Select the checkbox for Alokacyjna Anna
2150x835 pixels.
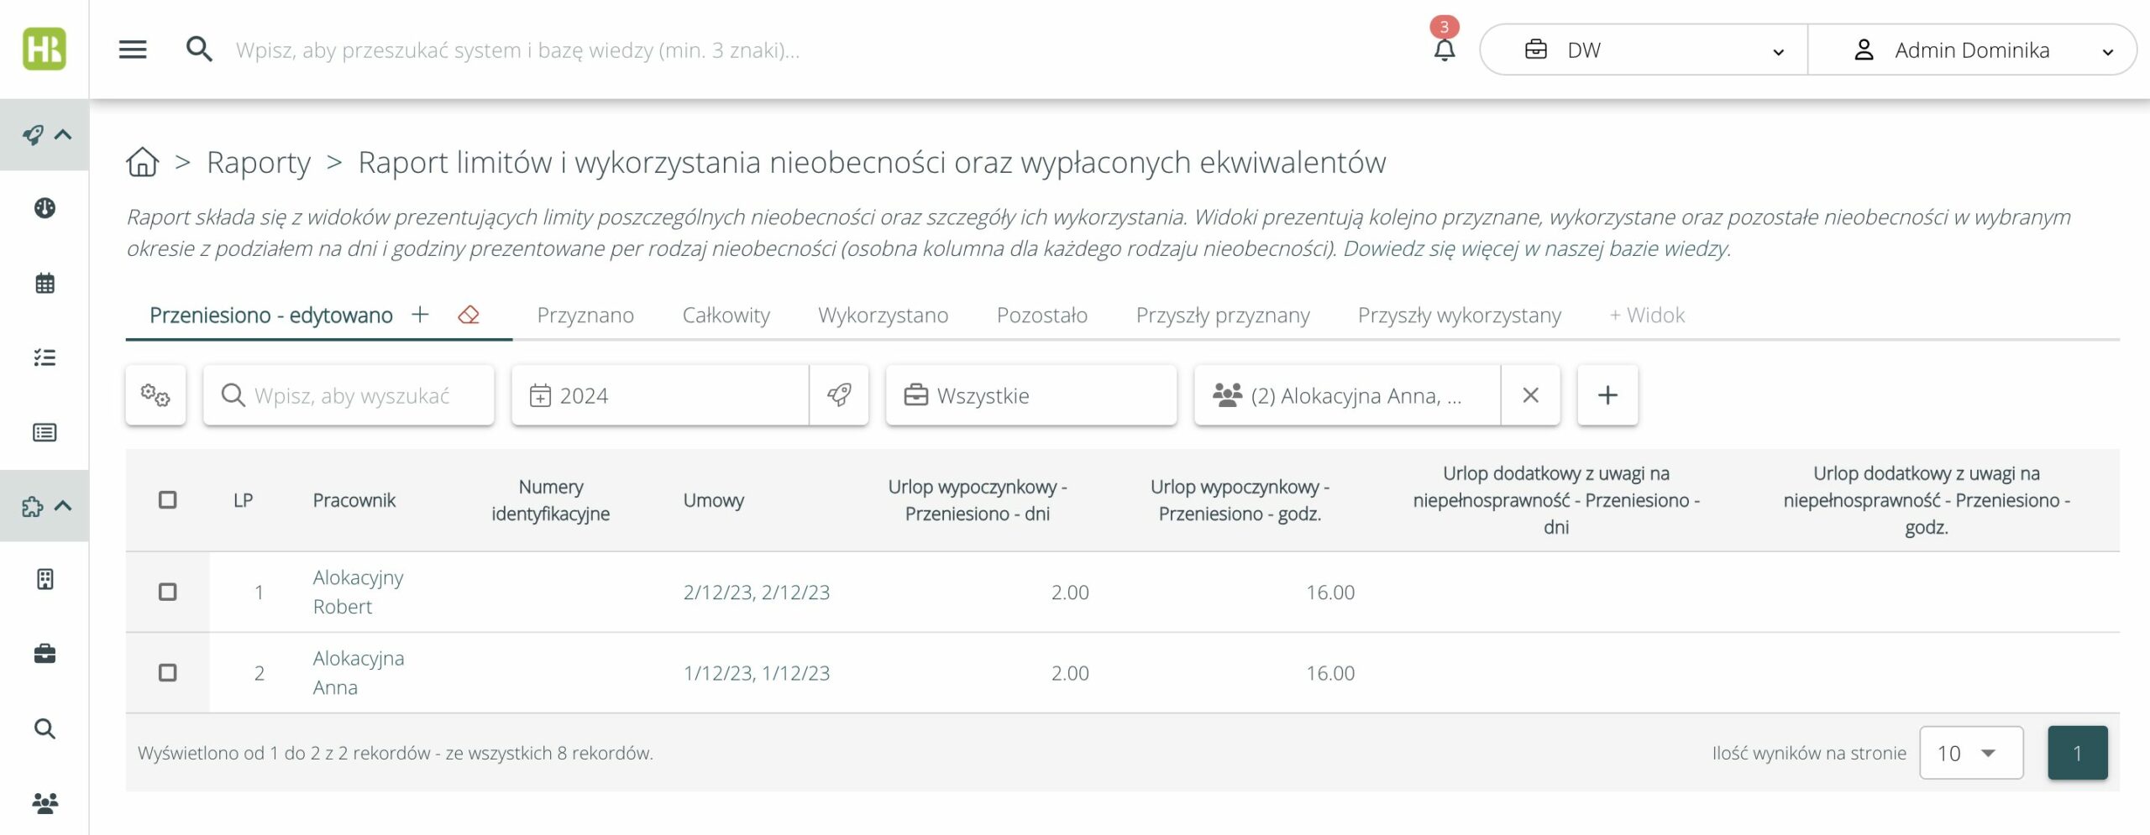click(x=168, y=673)
